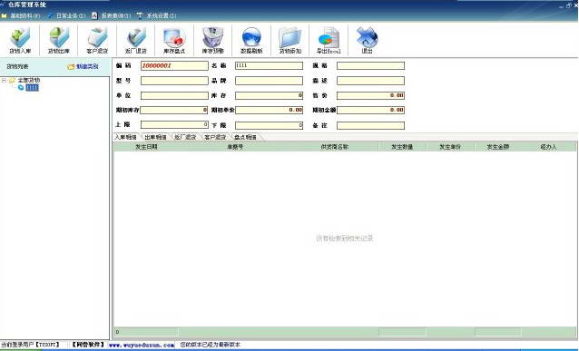The height and width of the screenshot is (351, 579).
Task: Click the 库存预警 bin icon
Action: pyautogui.click(x=213, y=40)
